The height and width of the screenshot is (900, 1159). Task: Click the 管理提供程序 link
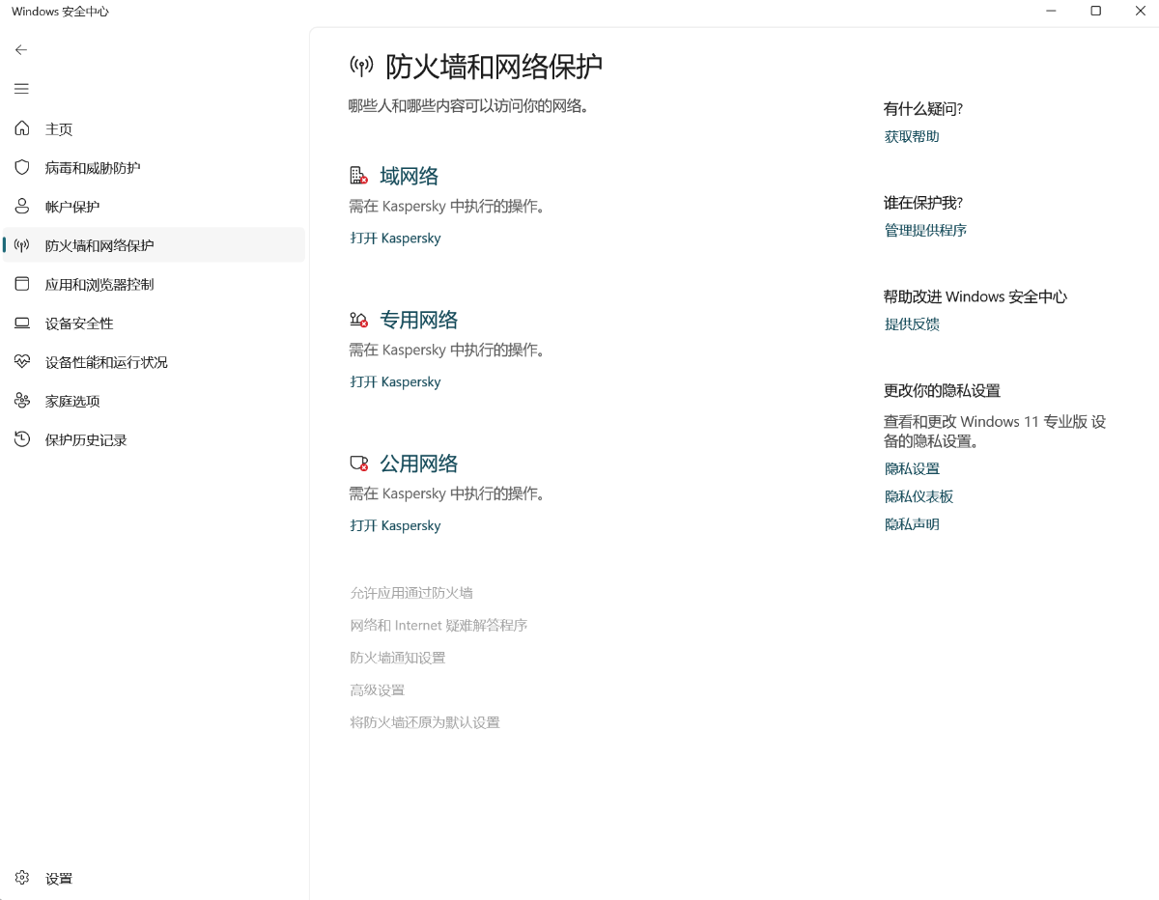925,230
